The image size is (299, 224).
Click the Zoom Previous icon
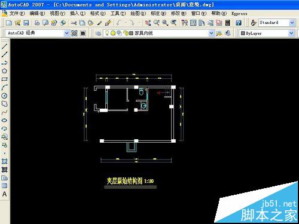tap(173, 23)
